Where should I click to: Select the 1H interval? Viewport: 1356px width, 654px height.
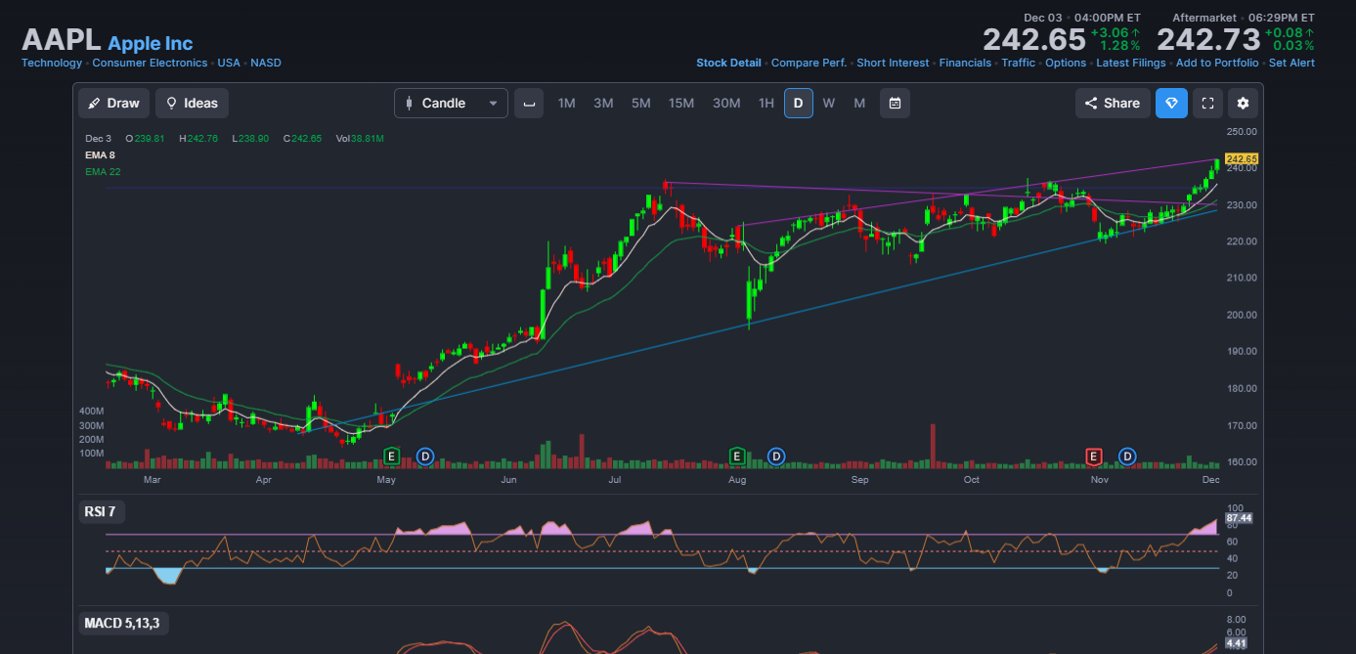(x=766, y=103)
